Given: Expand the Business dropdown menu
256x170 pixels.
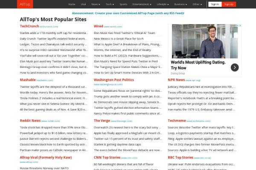Looking at the screenshot, I should 181,4.
